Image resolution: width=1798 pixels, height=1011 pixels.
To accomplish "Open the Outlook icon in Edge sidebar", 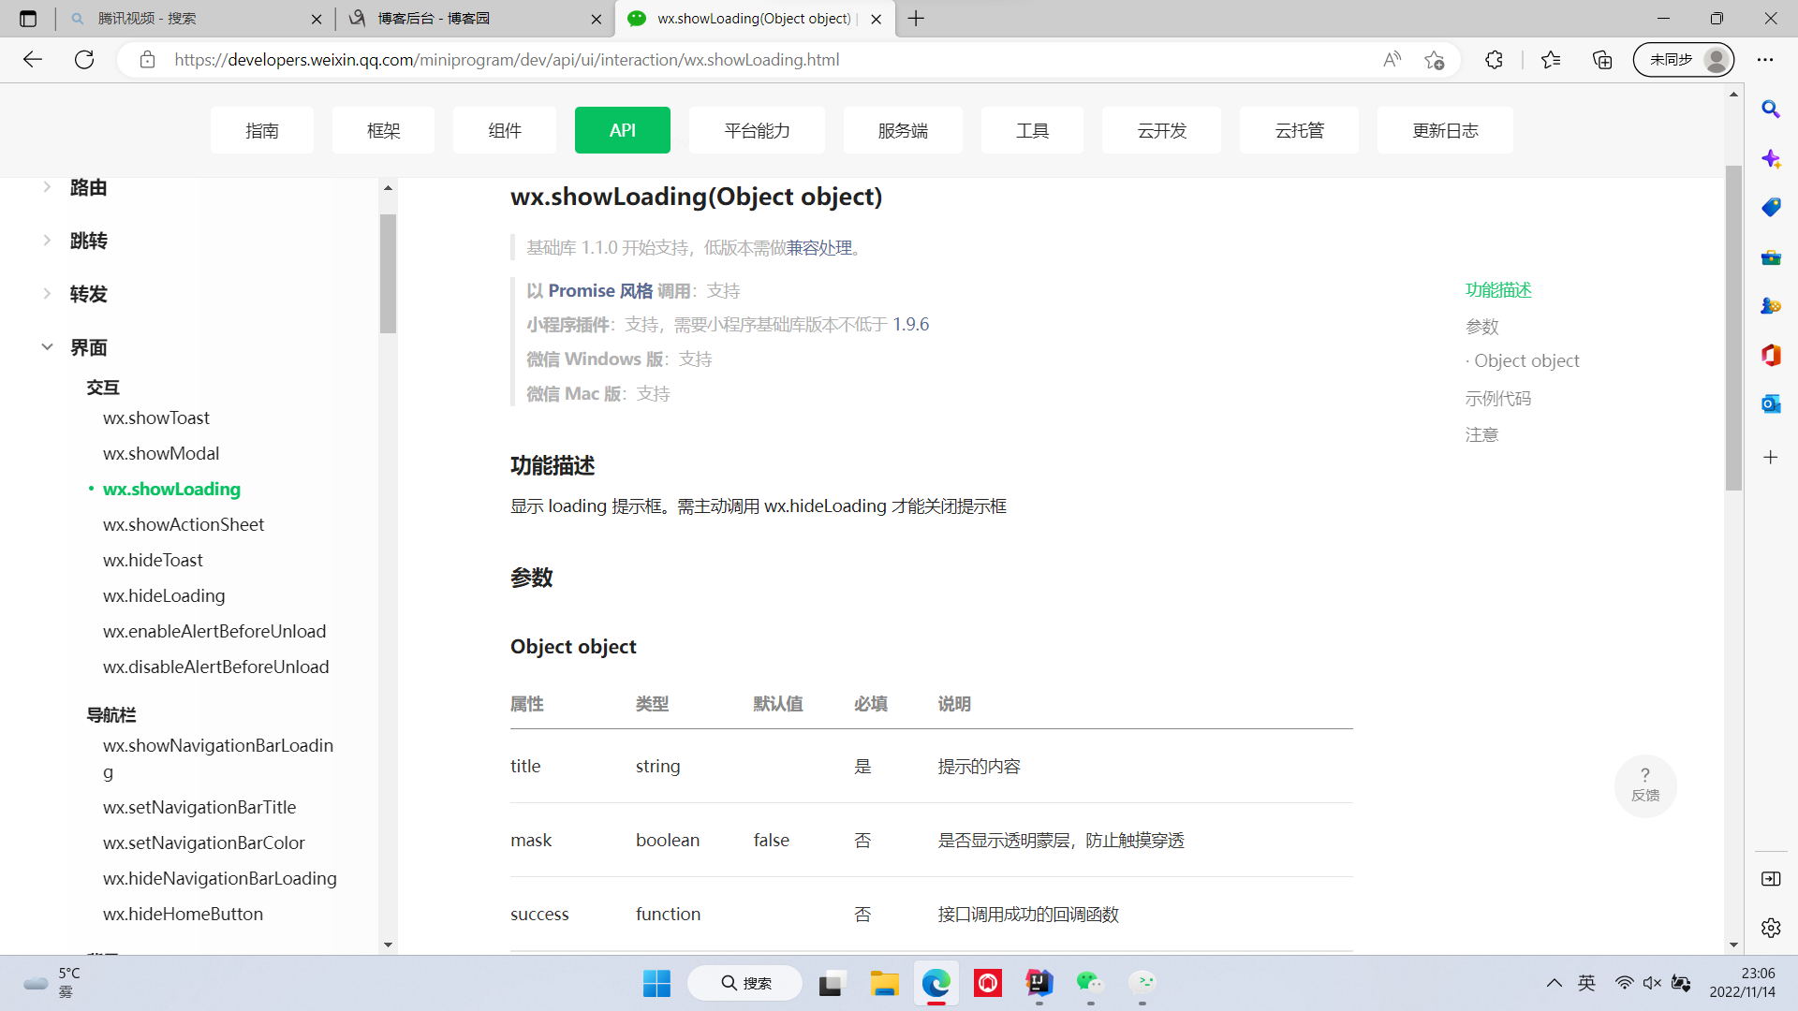I will 1770,403.
